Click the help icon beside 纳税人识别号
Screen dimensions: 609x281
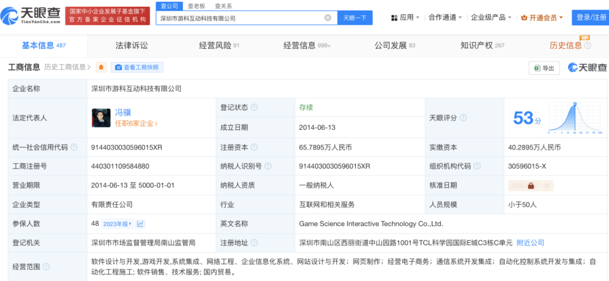click(x=268, y=166)
